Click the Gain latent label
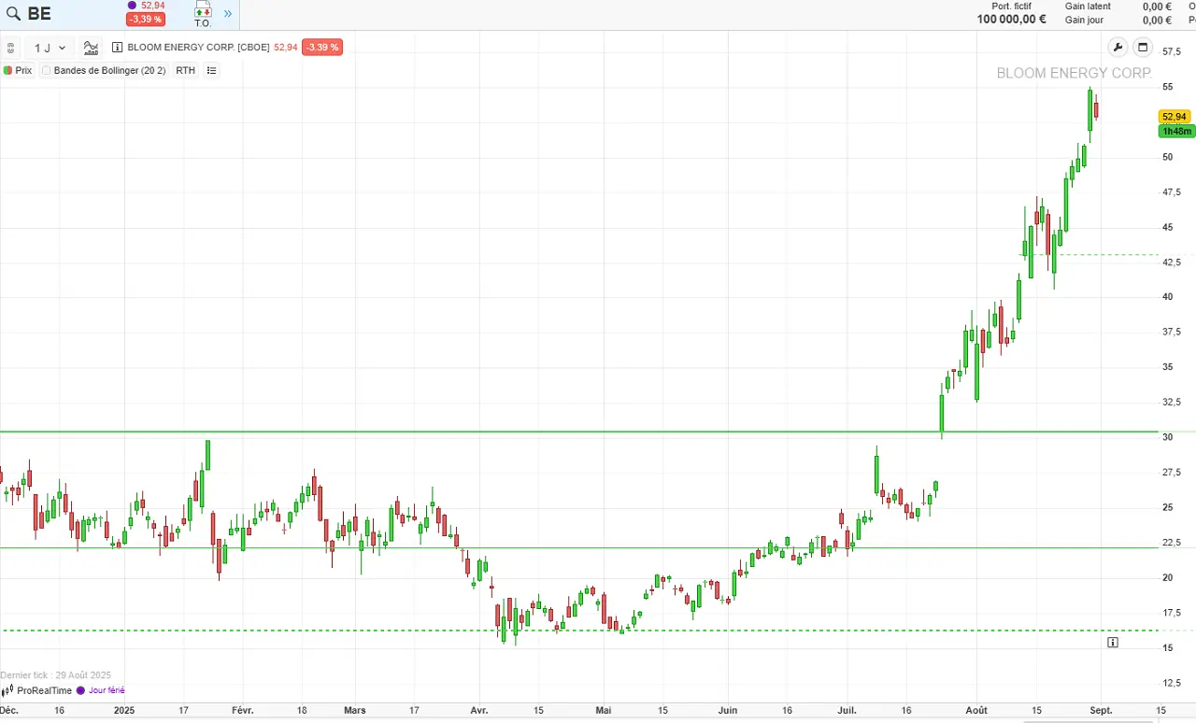 1089,6
